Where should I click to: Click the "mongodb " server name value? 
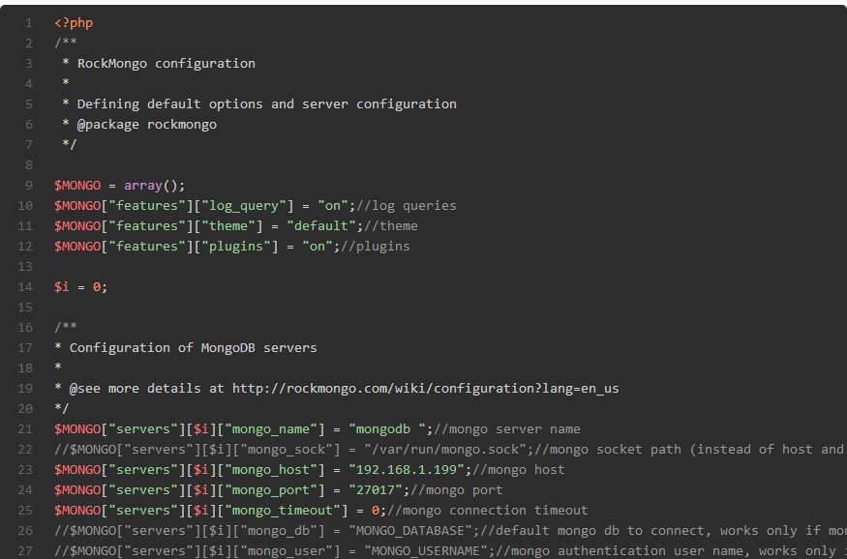387,428
